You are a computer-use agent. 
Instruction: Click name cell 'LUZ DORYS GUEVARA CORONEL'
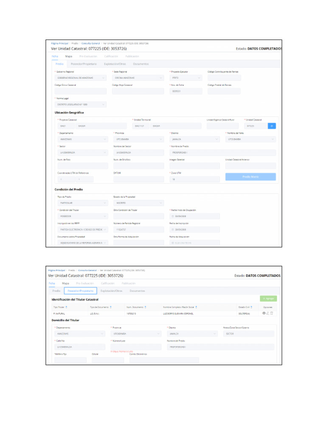click(x=178, y=314)
